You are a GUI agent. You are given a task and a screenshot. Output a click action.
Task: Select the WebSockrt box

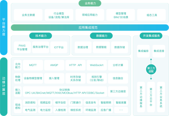click(97, 65)
